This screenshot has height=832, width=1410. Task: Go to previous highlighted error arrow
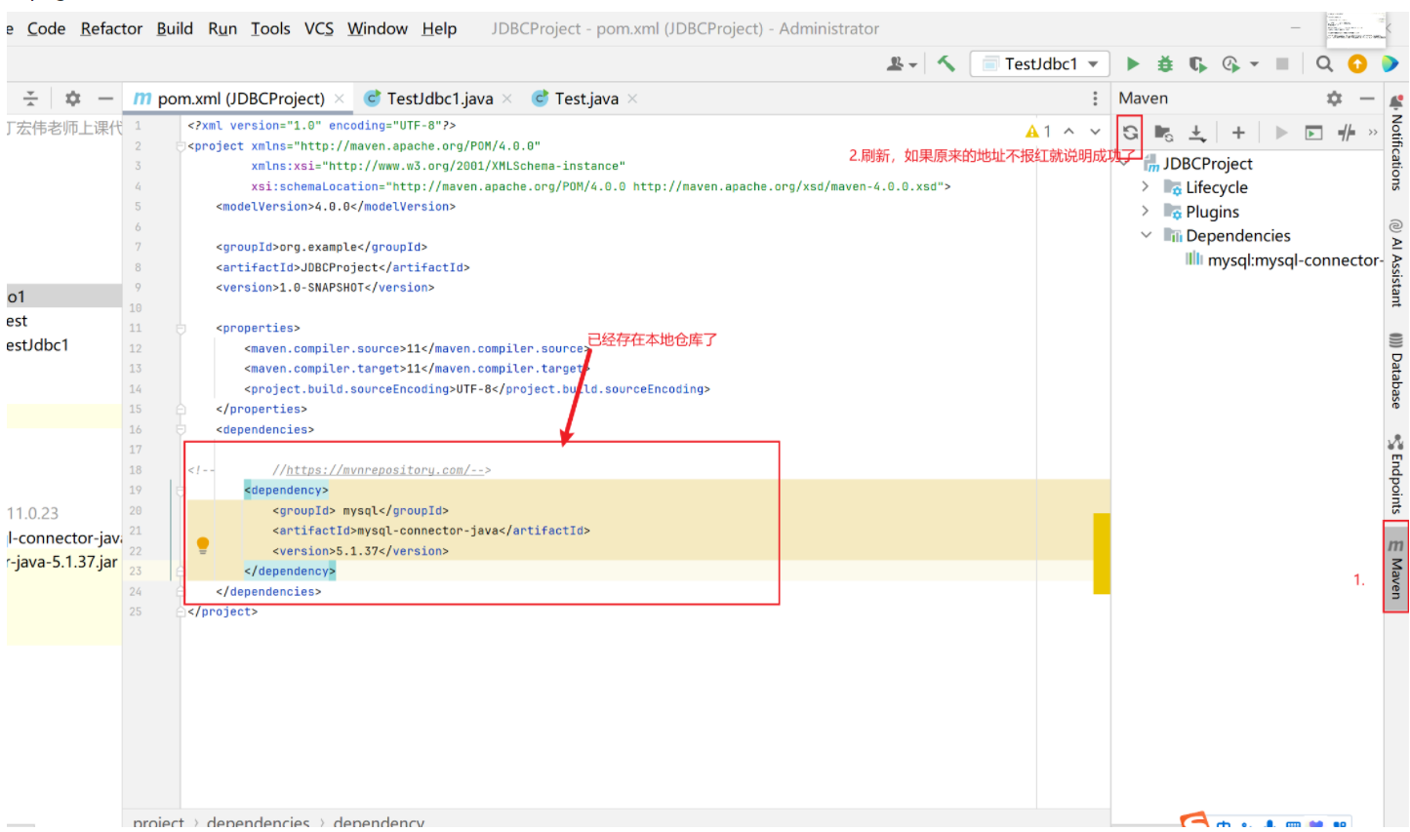(1069, 132)
